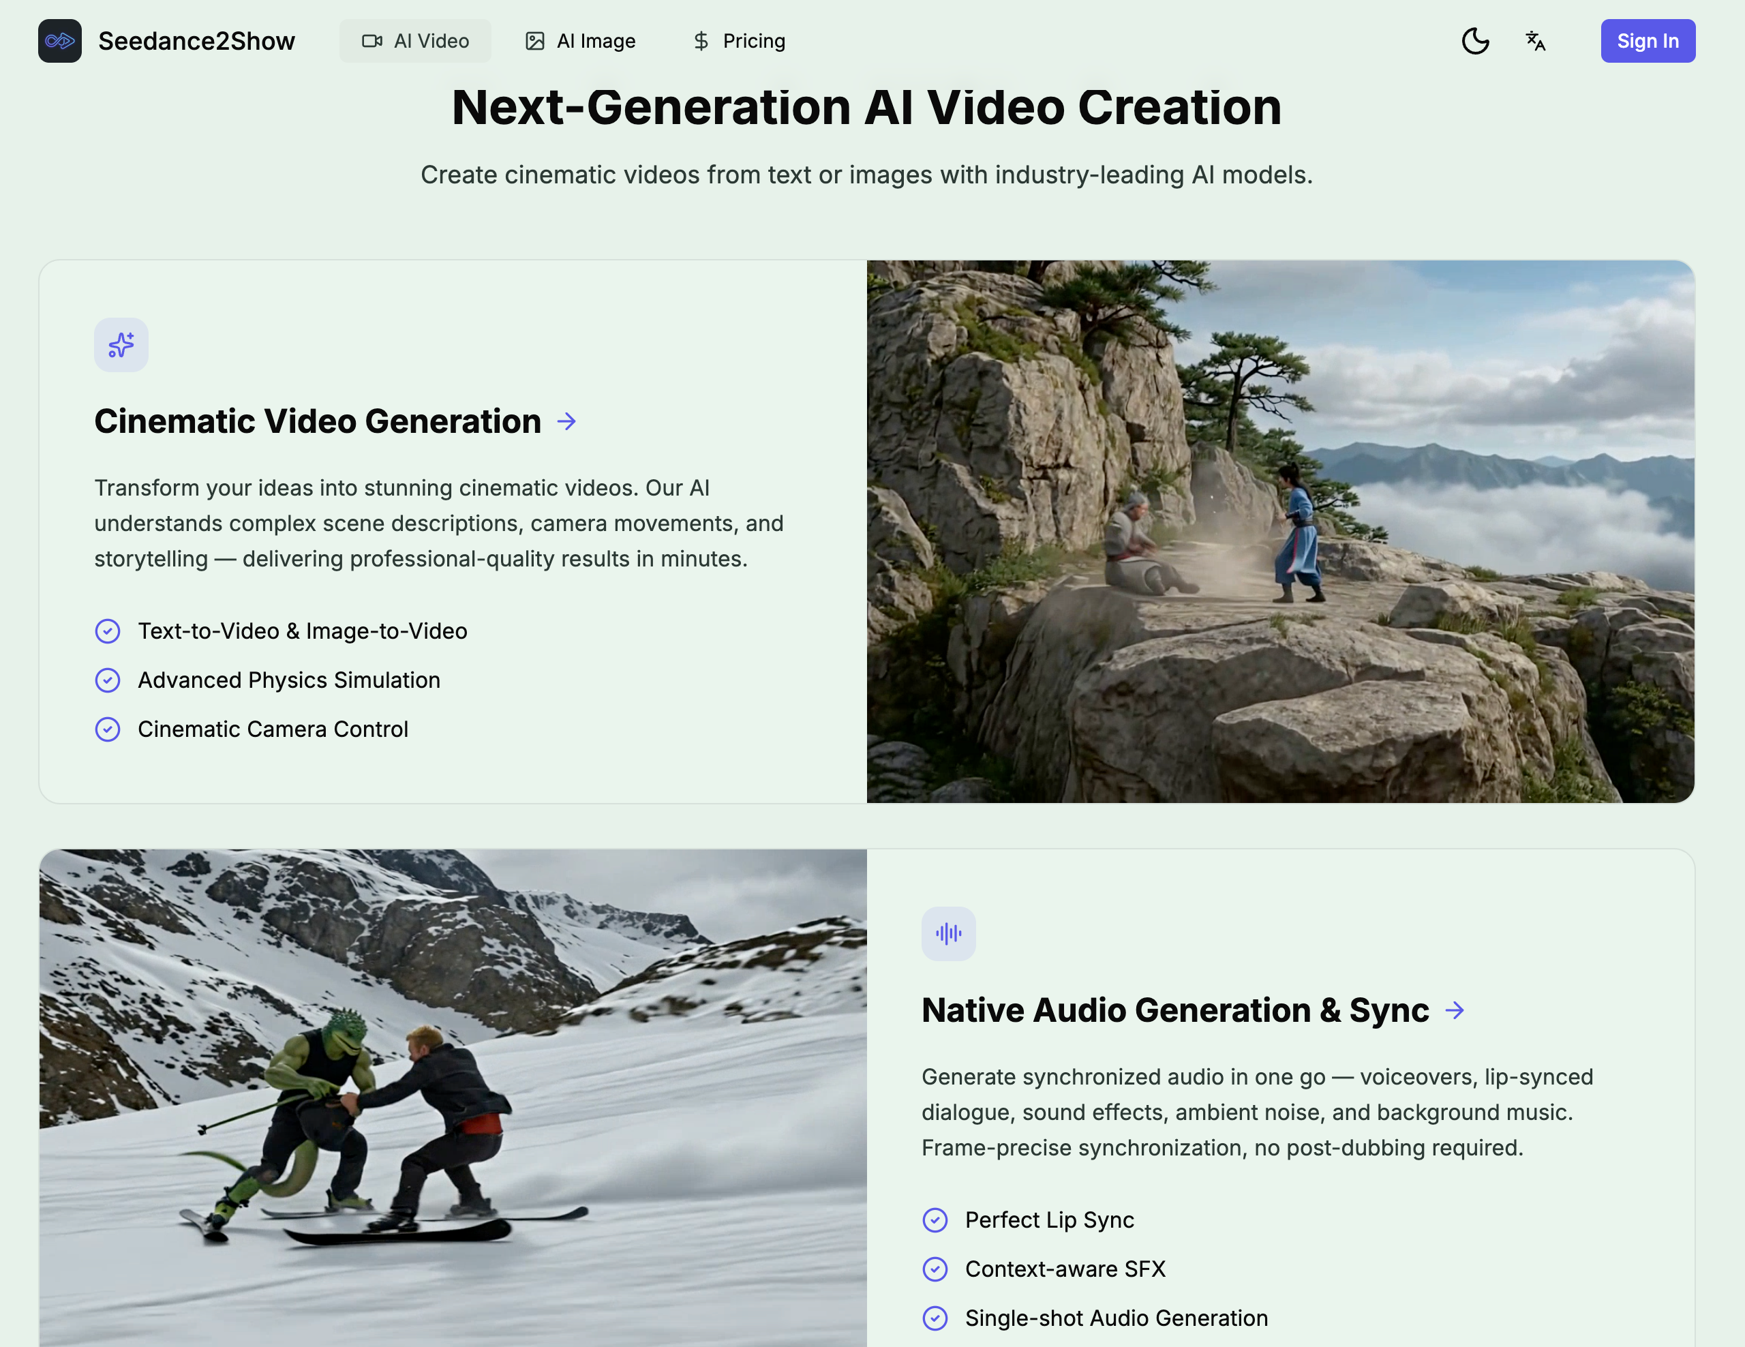This screenshot has height=1347, width=1745.
Task: Click arrow beside Native Audio Generation & Sync
Action: [x=1454, y=1010]
